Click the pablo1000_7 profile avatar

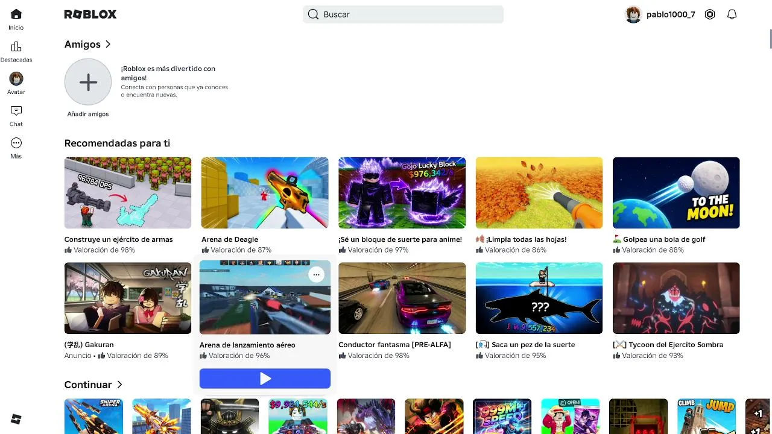click(x=633, y=14)
